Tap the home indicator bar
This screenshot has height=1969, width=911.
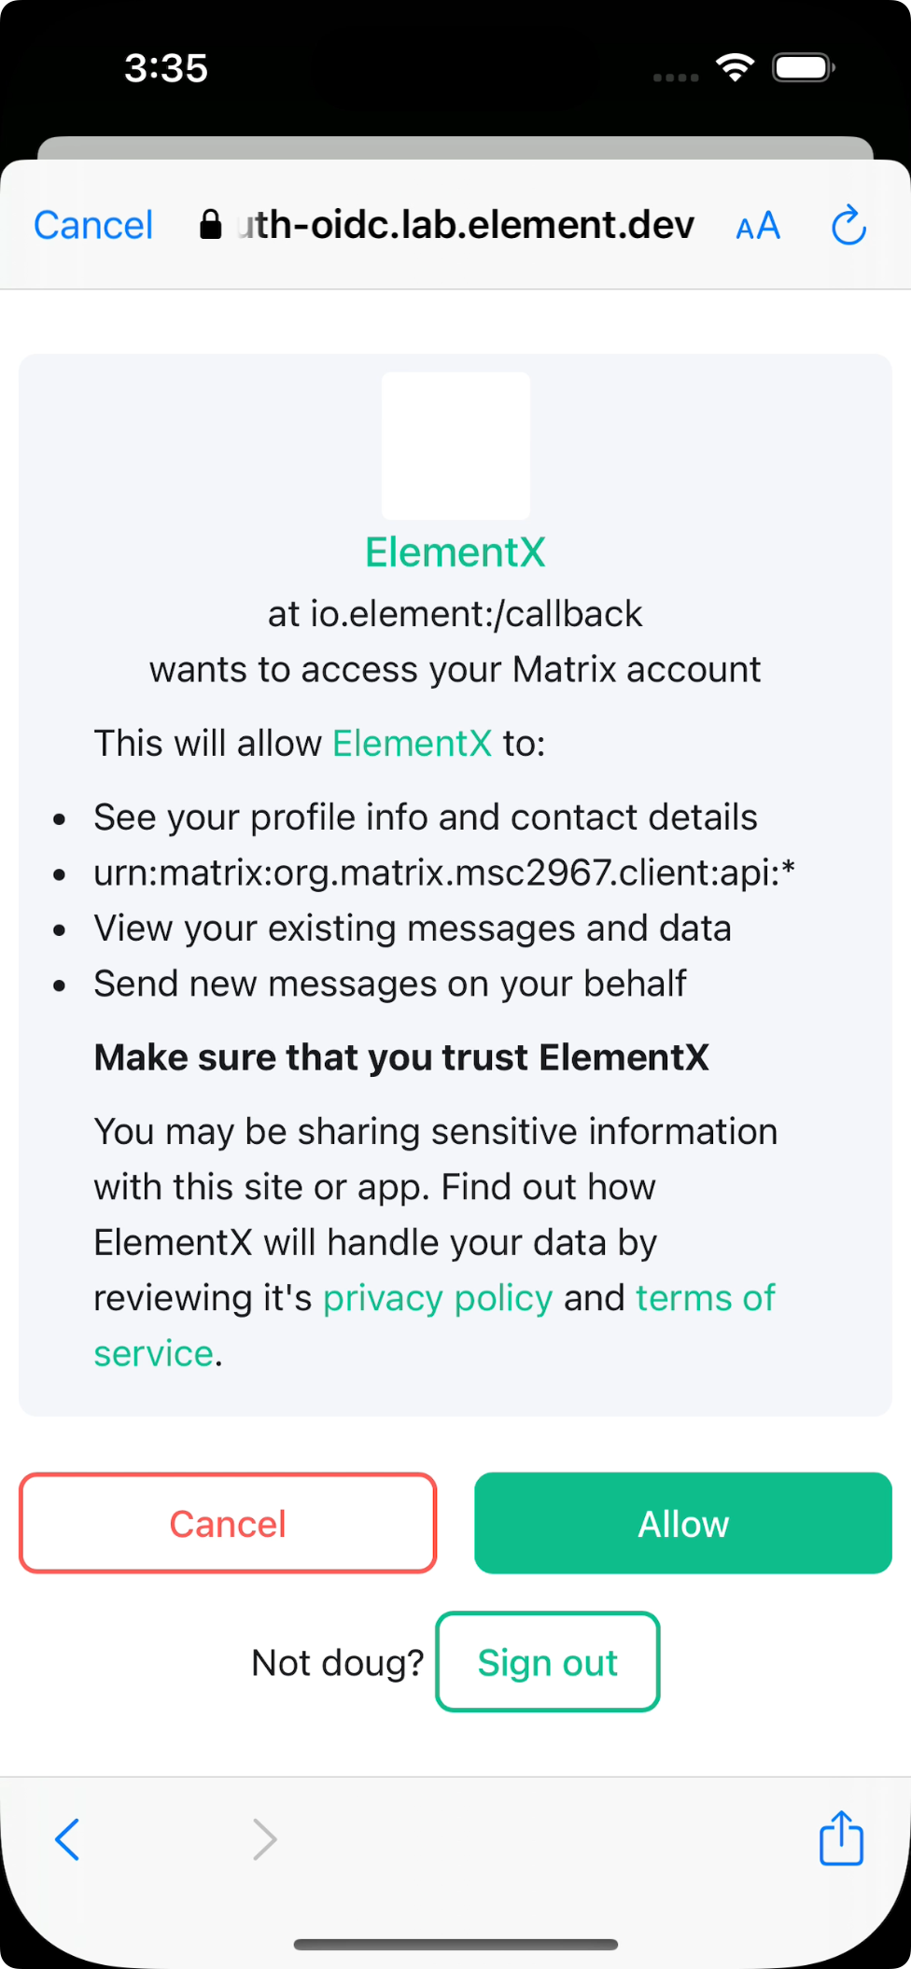click(x=455, y=1945)
